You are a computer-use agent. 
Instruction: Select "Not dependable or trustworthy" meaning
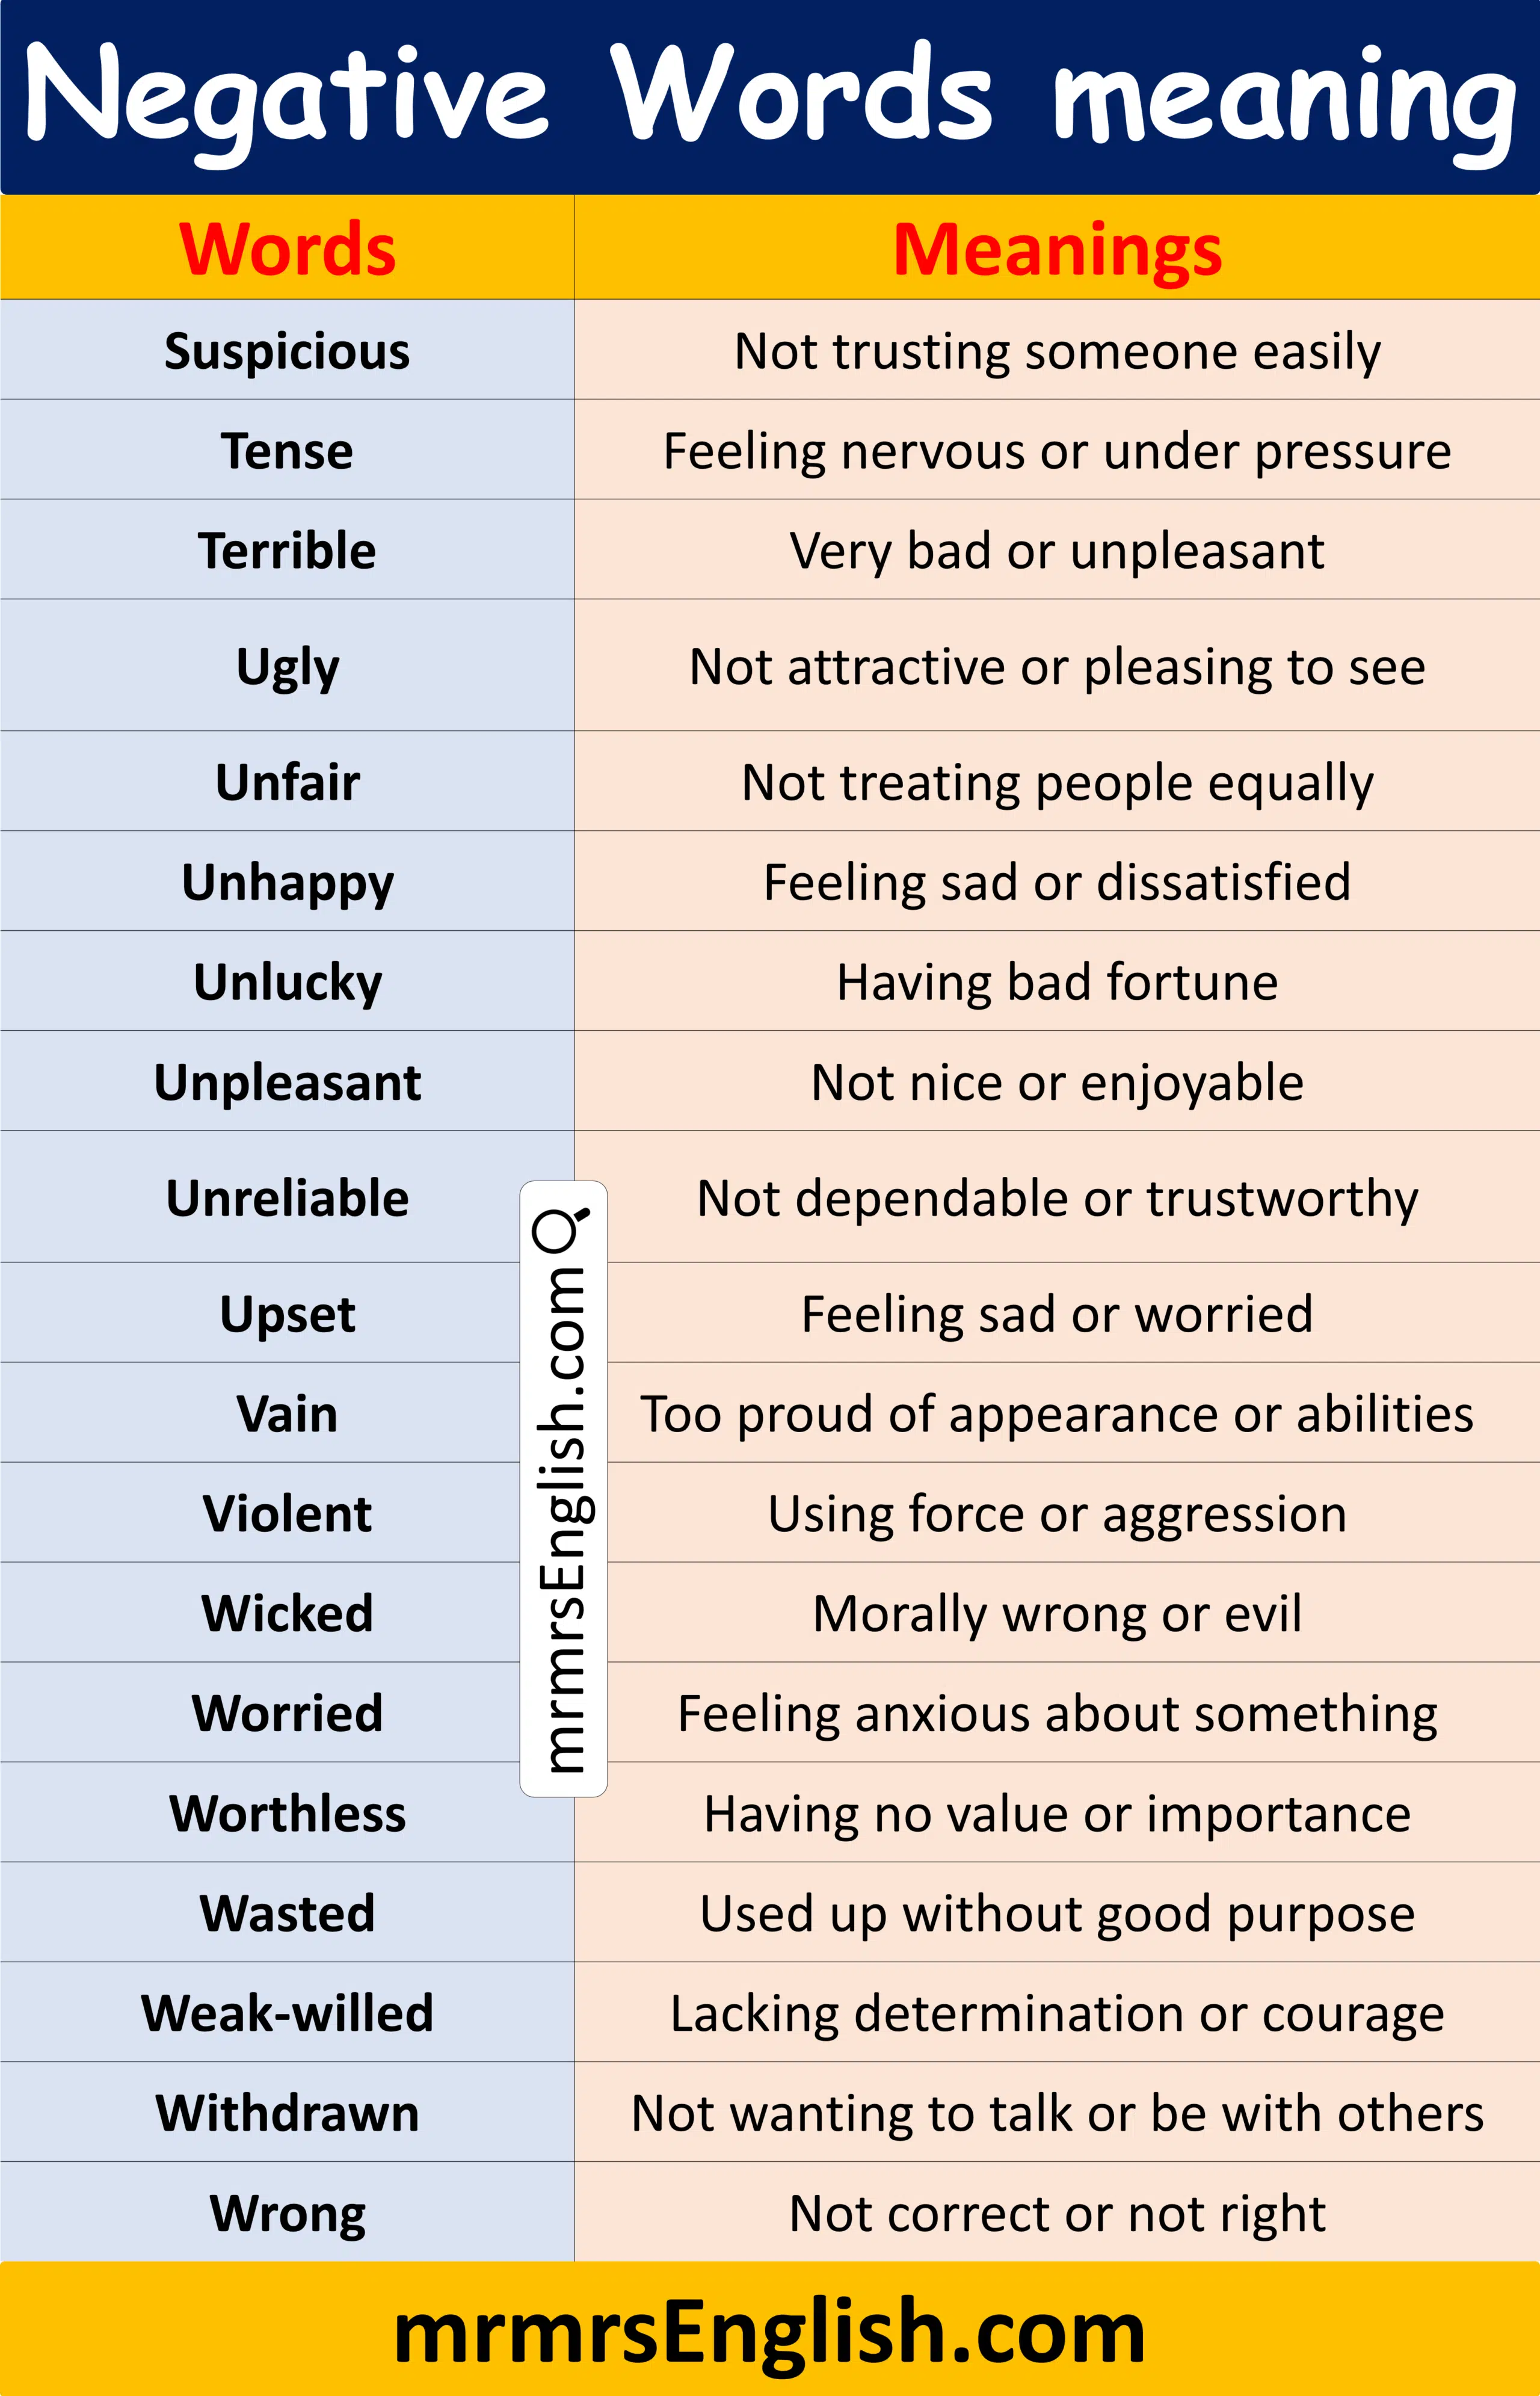click(1057, 1198)
